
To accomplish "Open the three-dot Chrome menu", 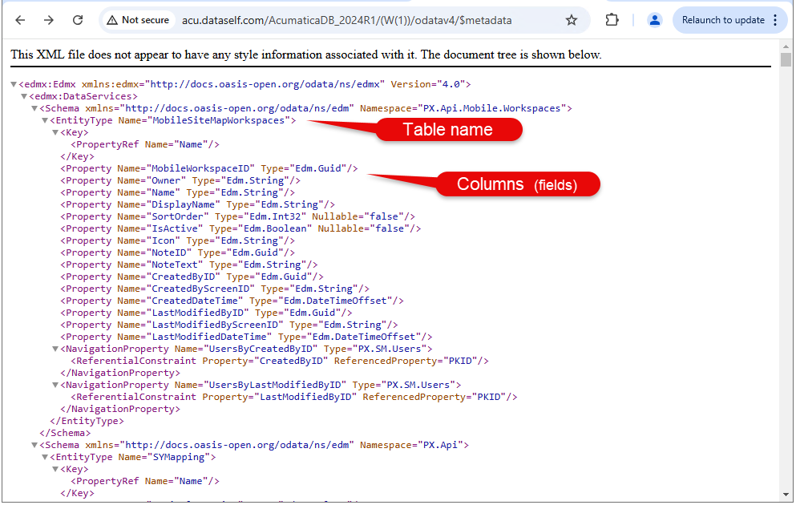I will point(775,20).
